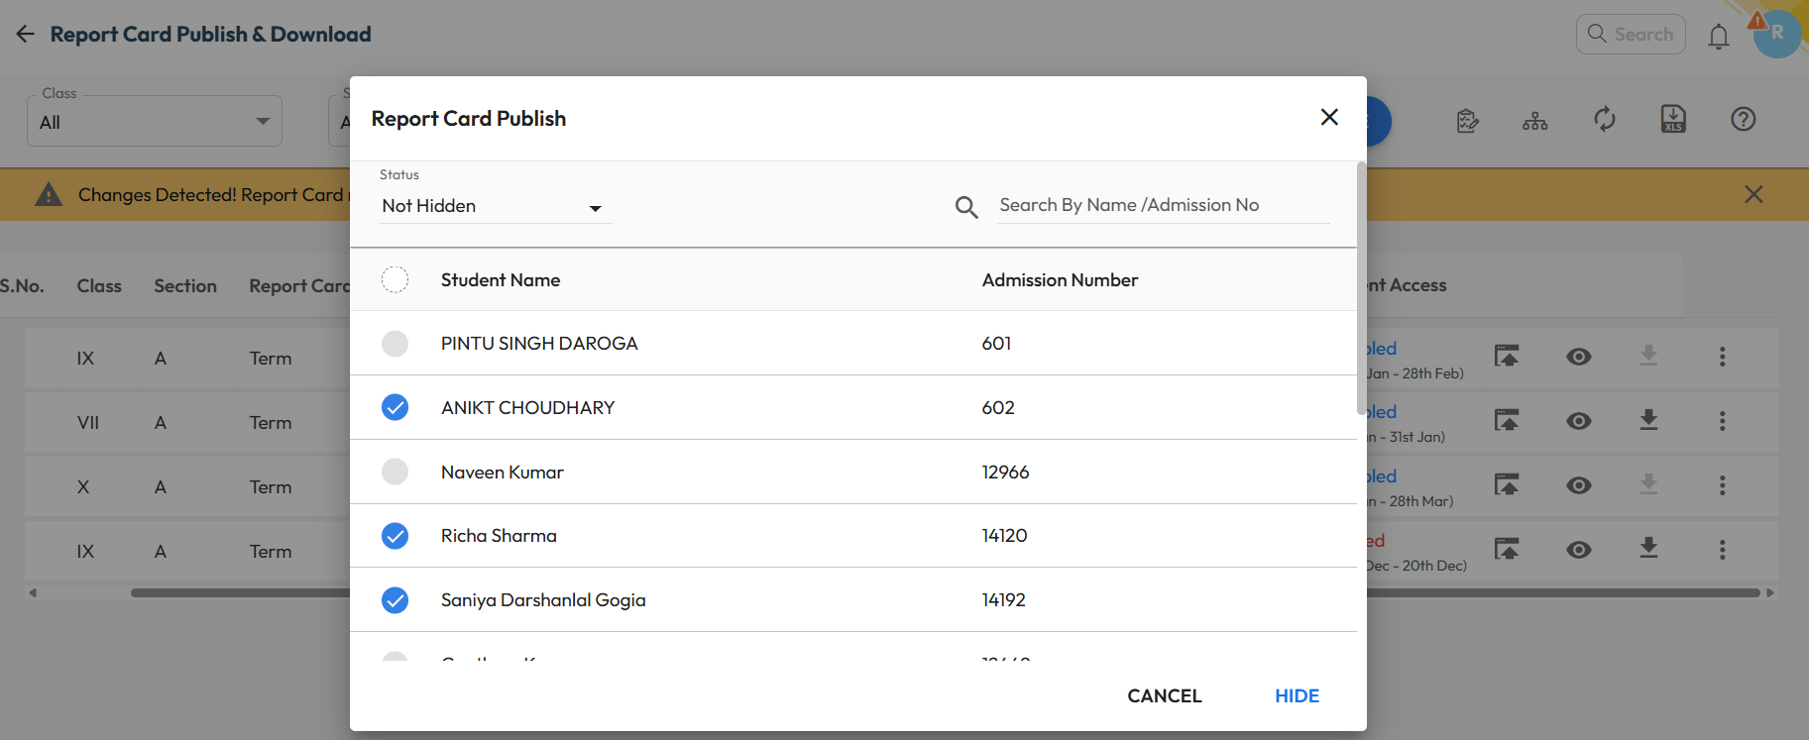Click the download icon in class VII row

[x=1648, y=421]
